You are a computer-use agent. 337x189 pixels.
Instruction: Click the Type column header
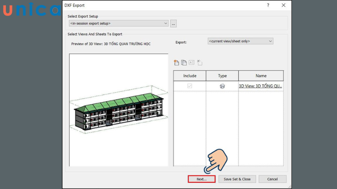(x=222, y=76)
